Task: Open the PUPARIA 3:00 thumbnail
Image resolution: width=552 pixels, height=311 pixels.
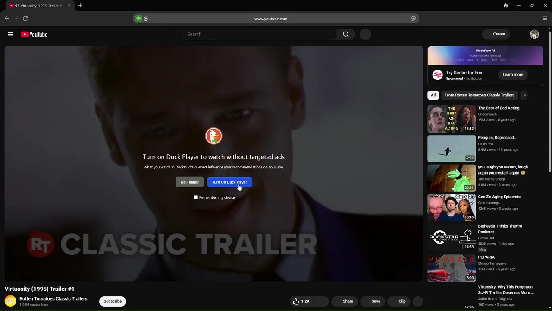Action: (452, 268)
